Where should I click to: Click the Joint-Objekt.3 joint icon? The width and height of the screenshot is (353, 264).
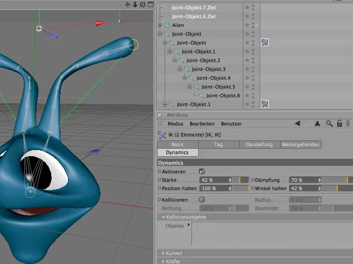[186, 70]
